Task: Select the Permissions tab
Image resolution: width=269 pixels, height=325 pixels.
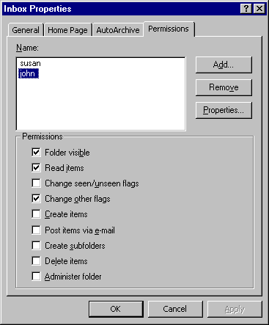Action: click(x=169, y=29)
